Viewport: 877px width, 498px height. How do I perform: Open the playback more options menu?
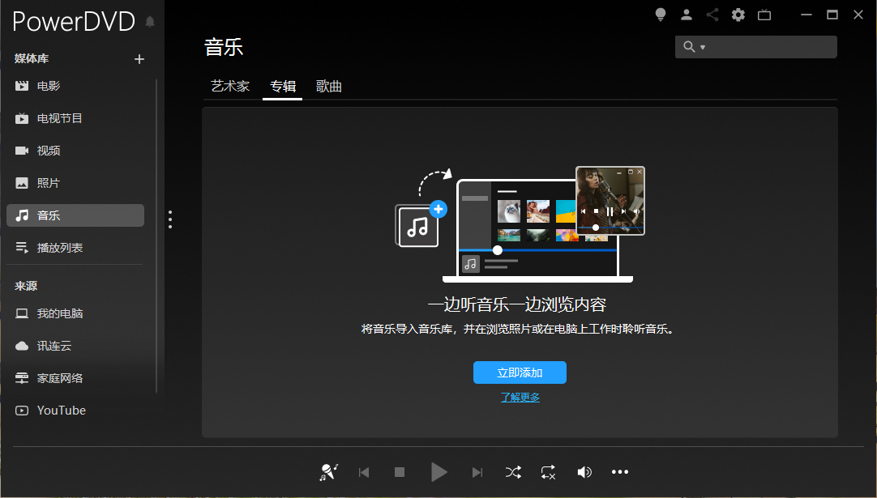tap(620, 471)
